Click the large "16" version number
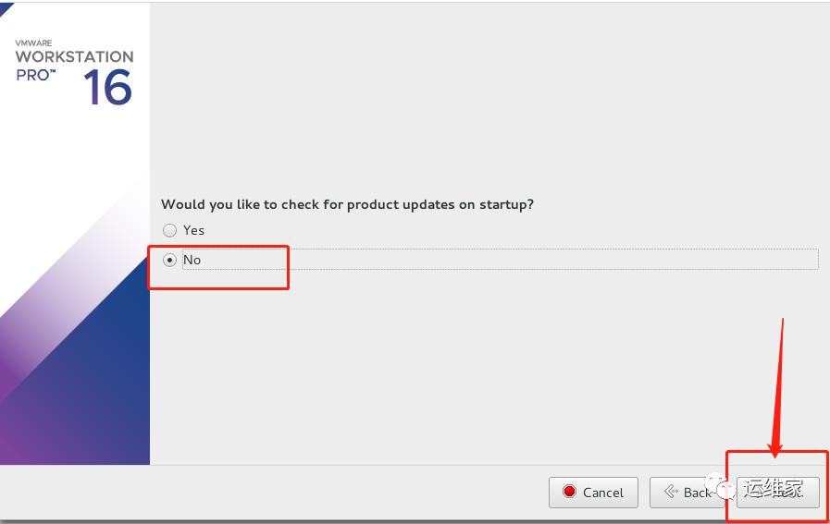The width and height of the screenshot is (830, 524). 107,87
